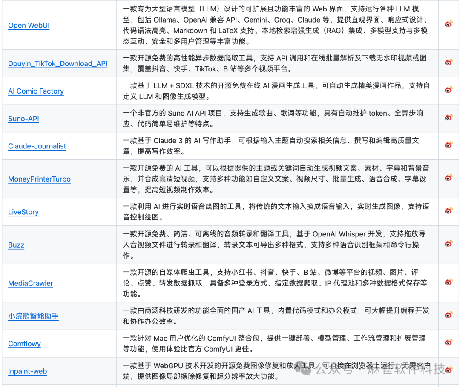Share Comflowy to Weibo
Viewport: 460px width, 387px height.
(448, 343)
